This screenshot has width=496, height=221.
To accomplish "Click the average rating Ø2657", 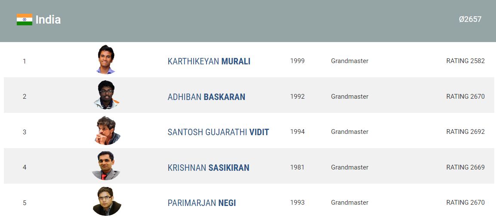I will pyautogui.click(x=470, y=19).
